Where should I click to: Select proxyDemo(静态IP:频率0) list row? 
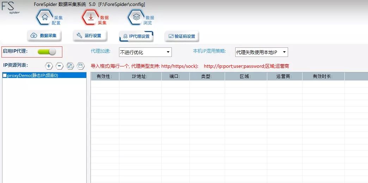pos(44,75)
